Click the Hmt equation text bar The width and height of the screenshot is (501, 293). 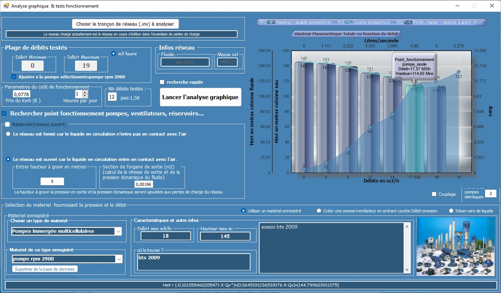(251, 285)
